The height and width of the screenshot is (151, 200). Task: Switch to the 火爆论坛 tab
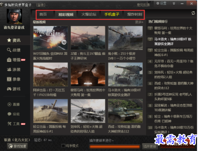pyautogui.click(x=89, y=14)
